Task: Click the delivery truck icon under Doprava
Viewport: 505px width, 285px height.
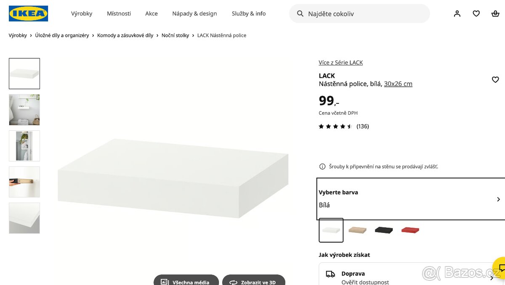Action: (330, 273)
